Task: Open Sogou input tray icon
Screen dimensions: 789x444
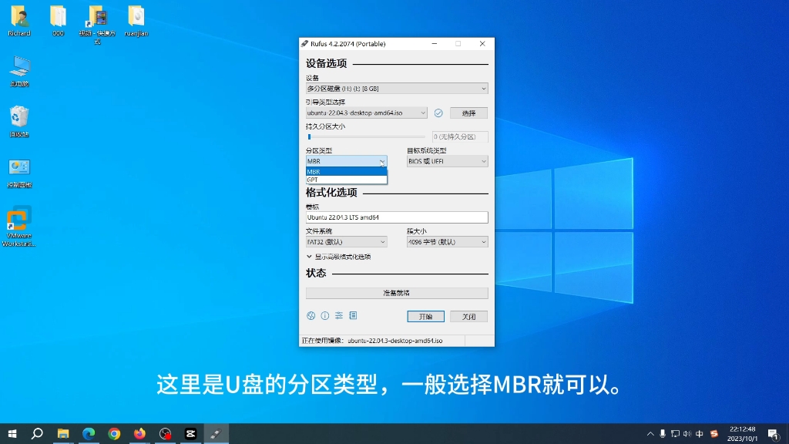Action: tap(713, 434)
